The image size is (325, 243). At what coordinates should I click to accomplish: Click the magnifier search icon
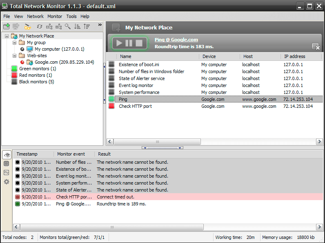coord(68,27)
